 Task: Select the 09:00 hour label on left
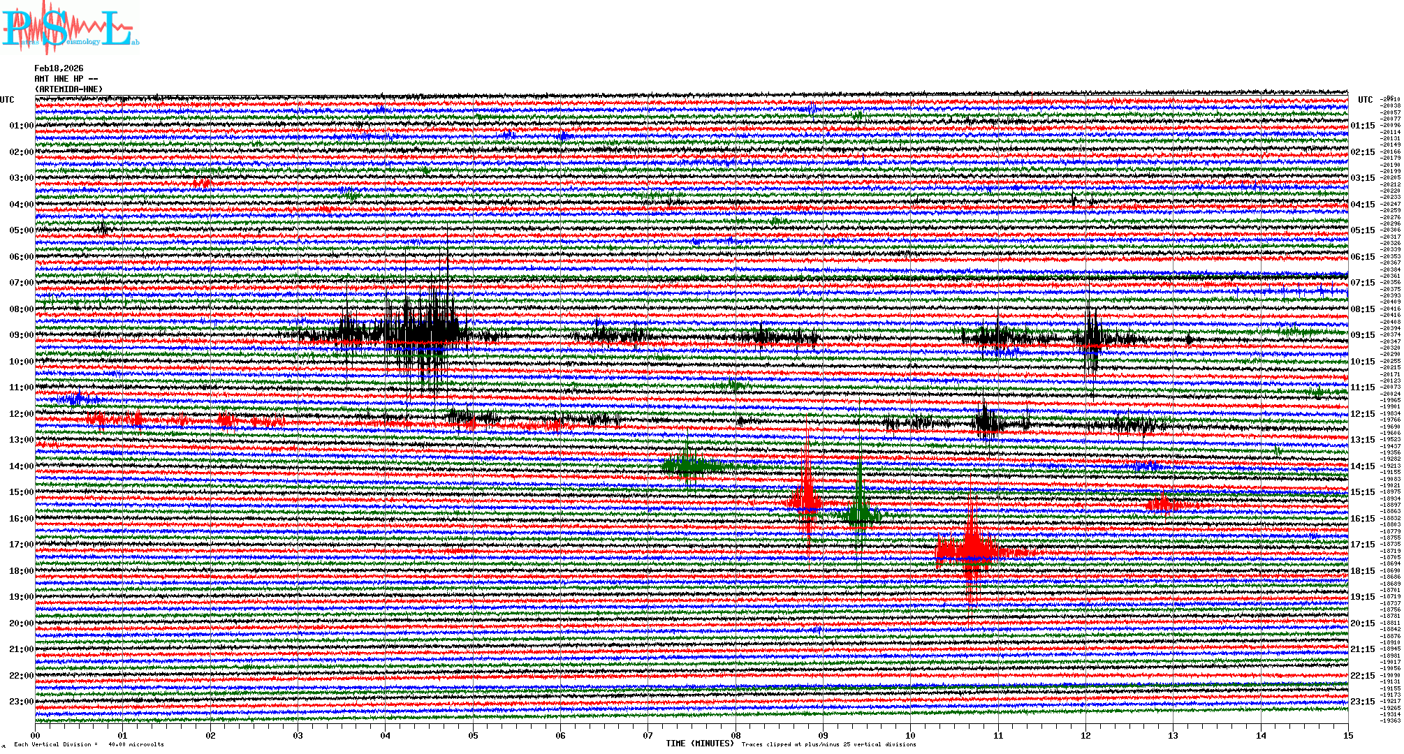pyautogui.click(x=21, y=335)
